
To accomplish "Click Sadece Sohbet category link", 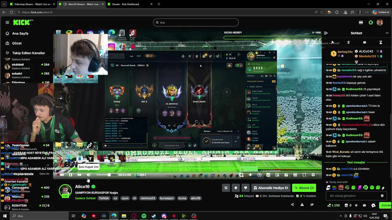I will click(x=85, y=198).
